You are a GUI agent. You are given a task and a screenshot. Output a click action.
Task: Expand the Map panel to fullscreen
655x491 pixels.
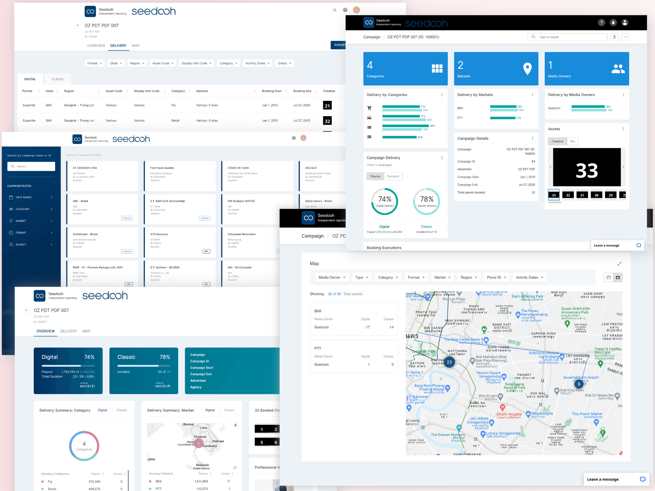(x=619, y=264)
